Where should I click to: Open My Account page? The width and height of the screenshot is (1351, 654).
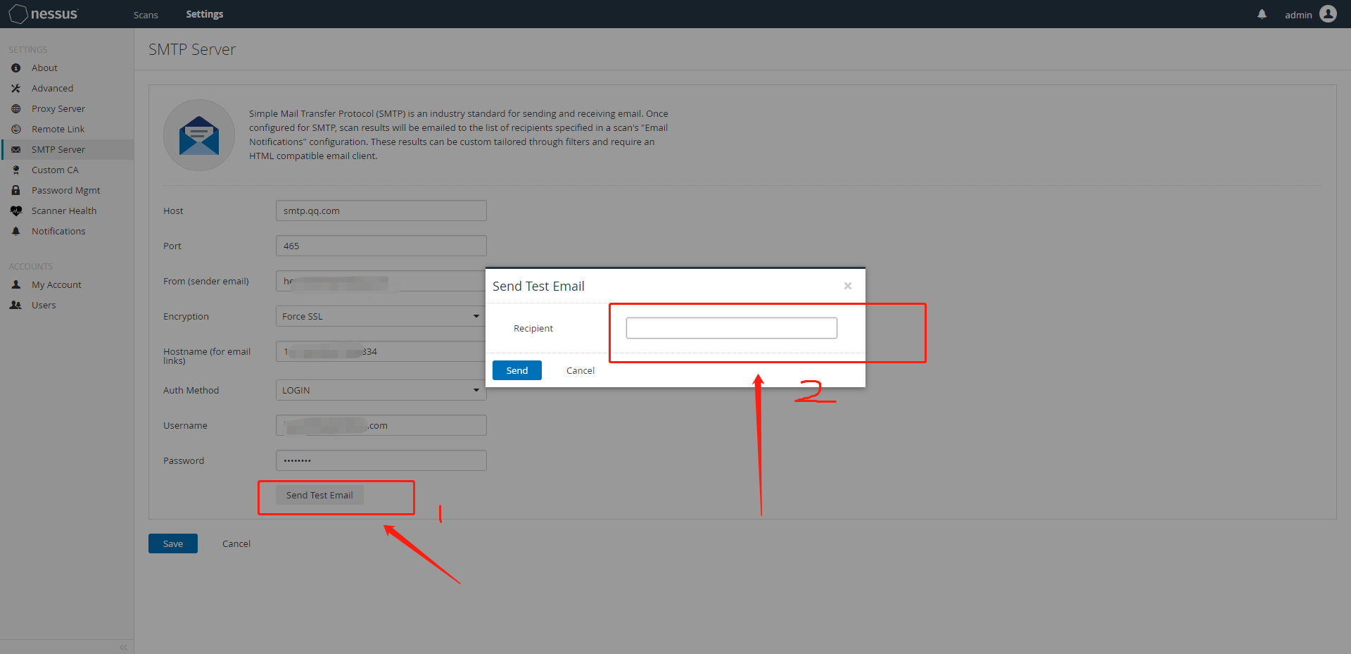click(x=56, y=285)
